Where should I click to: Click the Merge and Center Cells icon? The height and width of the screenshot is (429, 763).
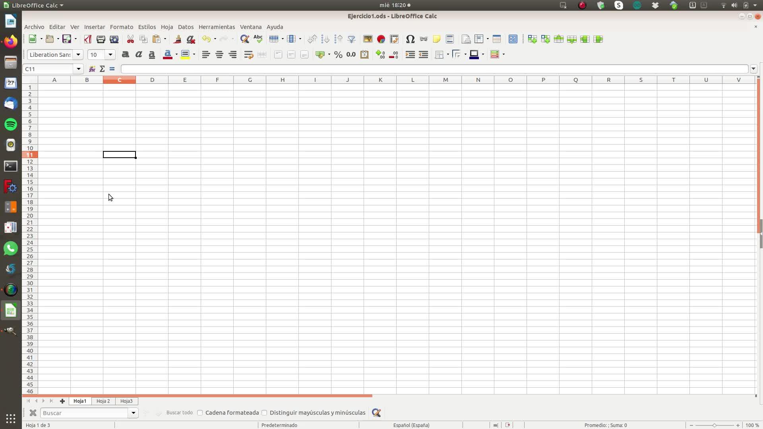point(261,54)
